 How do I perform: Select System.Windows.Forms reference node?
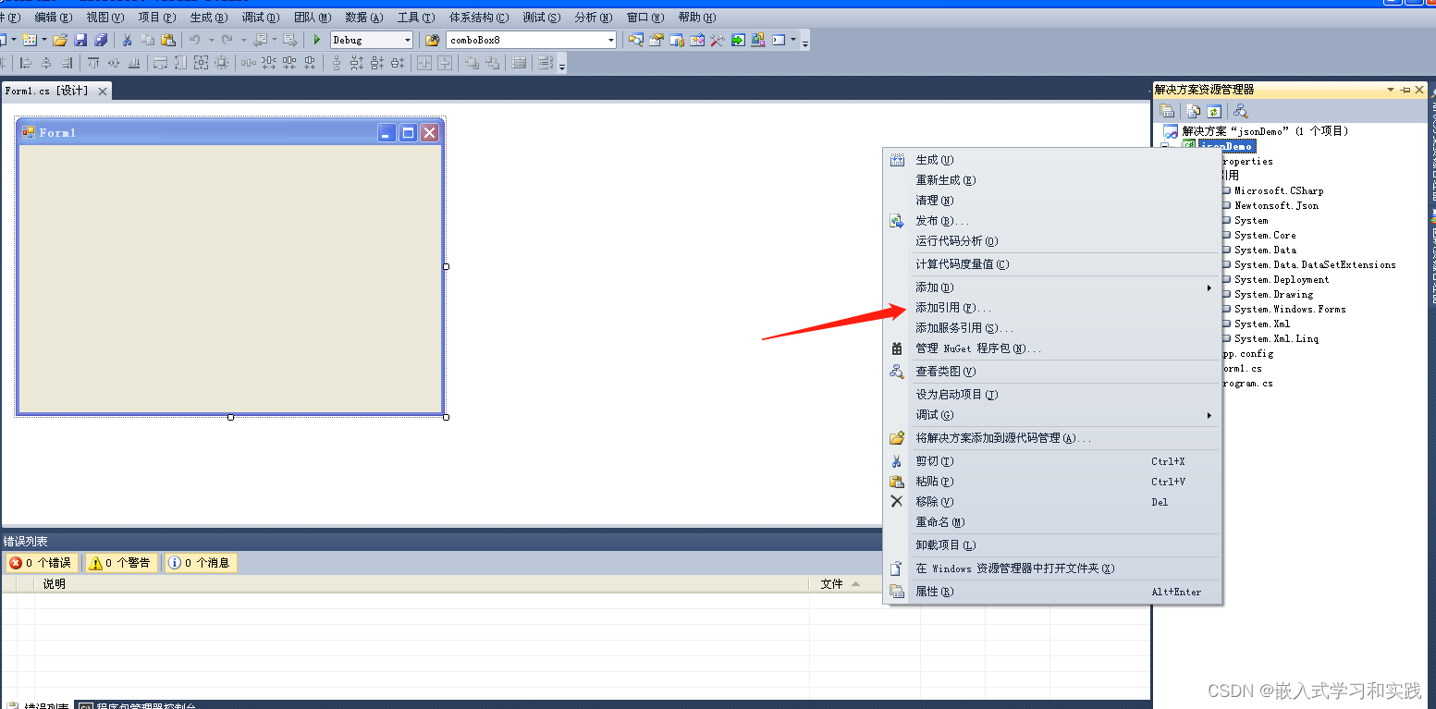1290,309
